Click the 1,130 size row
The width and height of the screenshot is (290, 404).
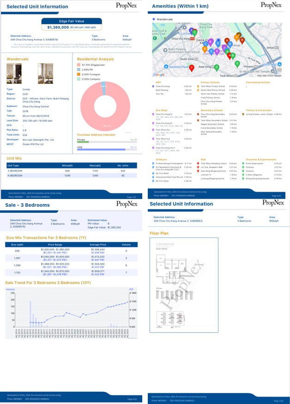point(72,272)
